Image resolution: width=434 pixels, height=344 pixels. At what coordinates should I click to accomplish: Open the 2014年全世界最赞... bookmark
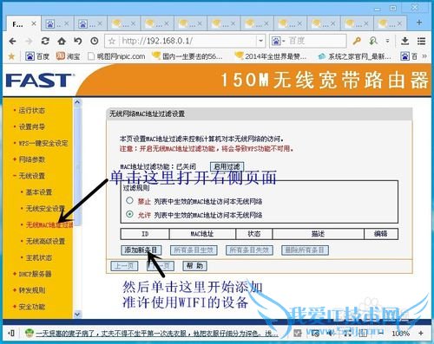click(x=270, y=56)
